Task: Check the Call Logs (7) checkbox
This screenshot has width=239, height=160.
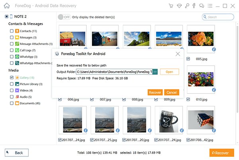Action: 12,50
